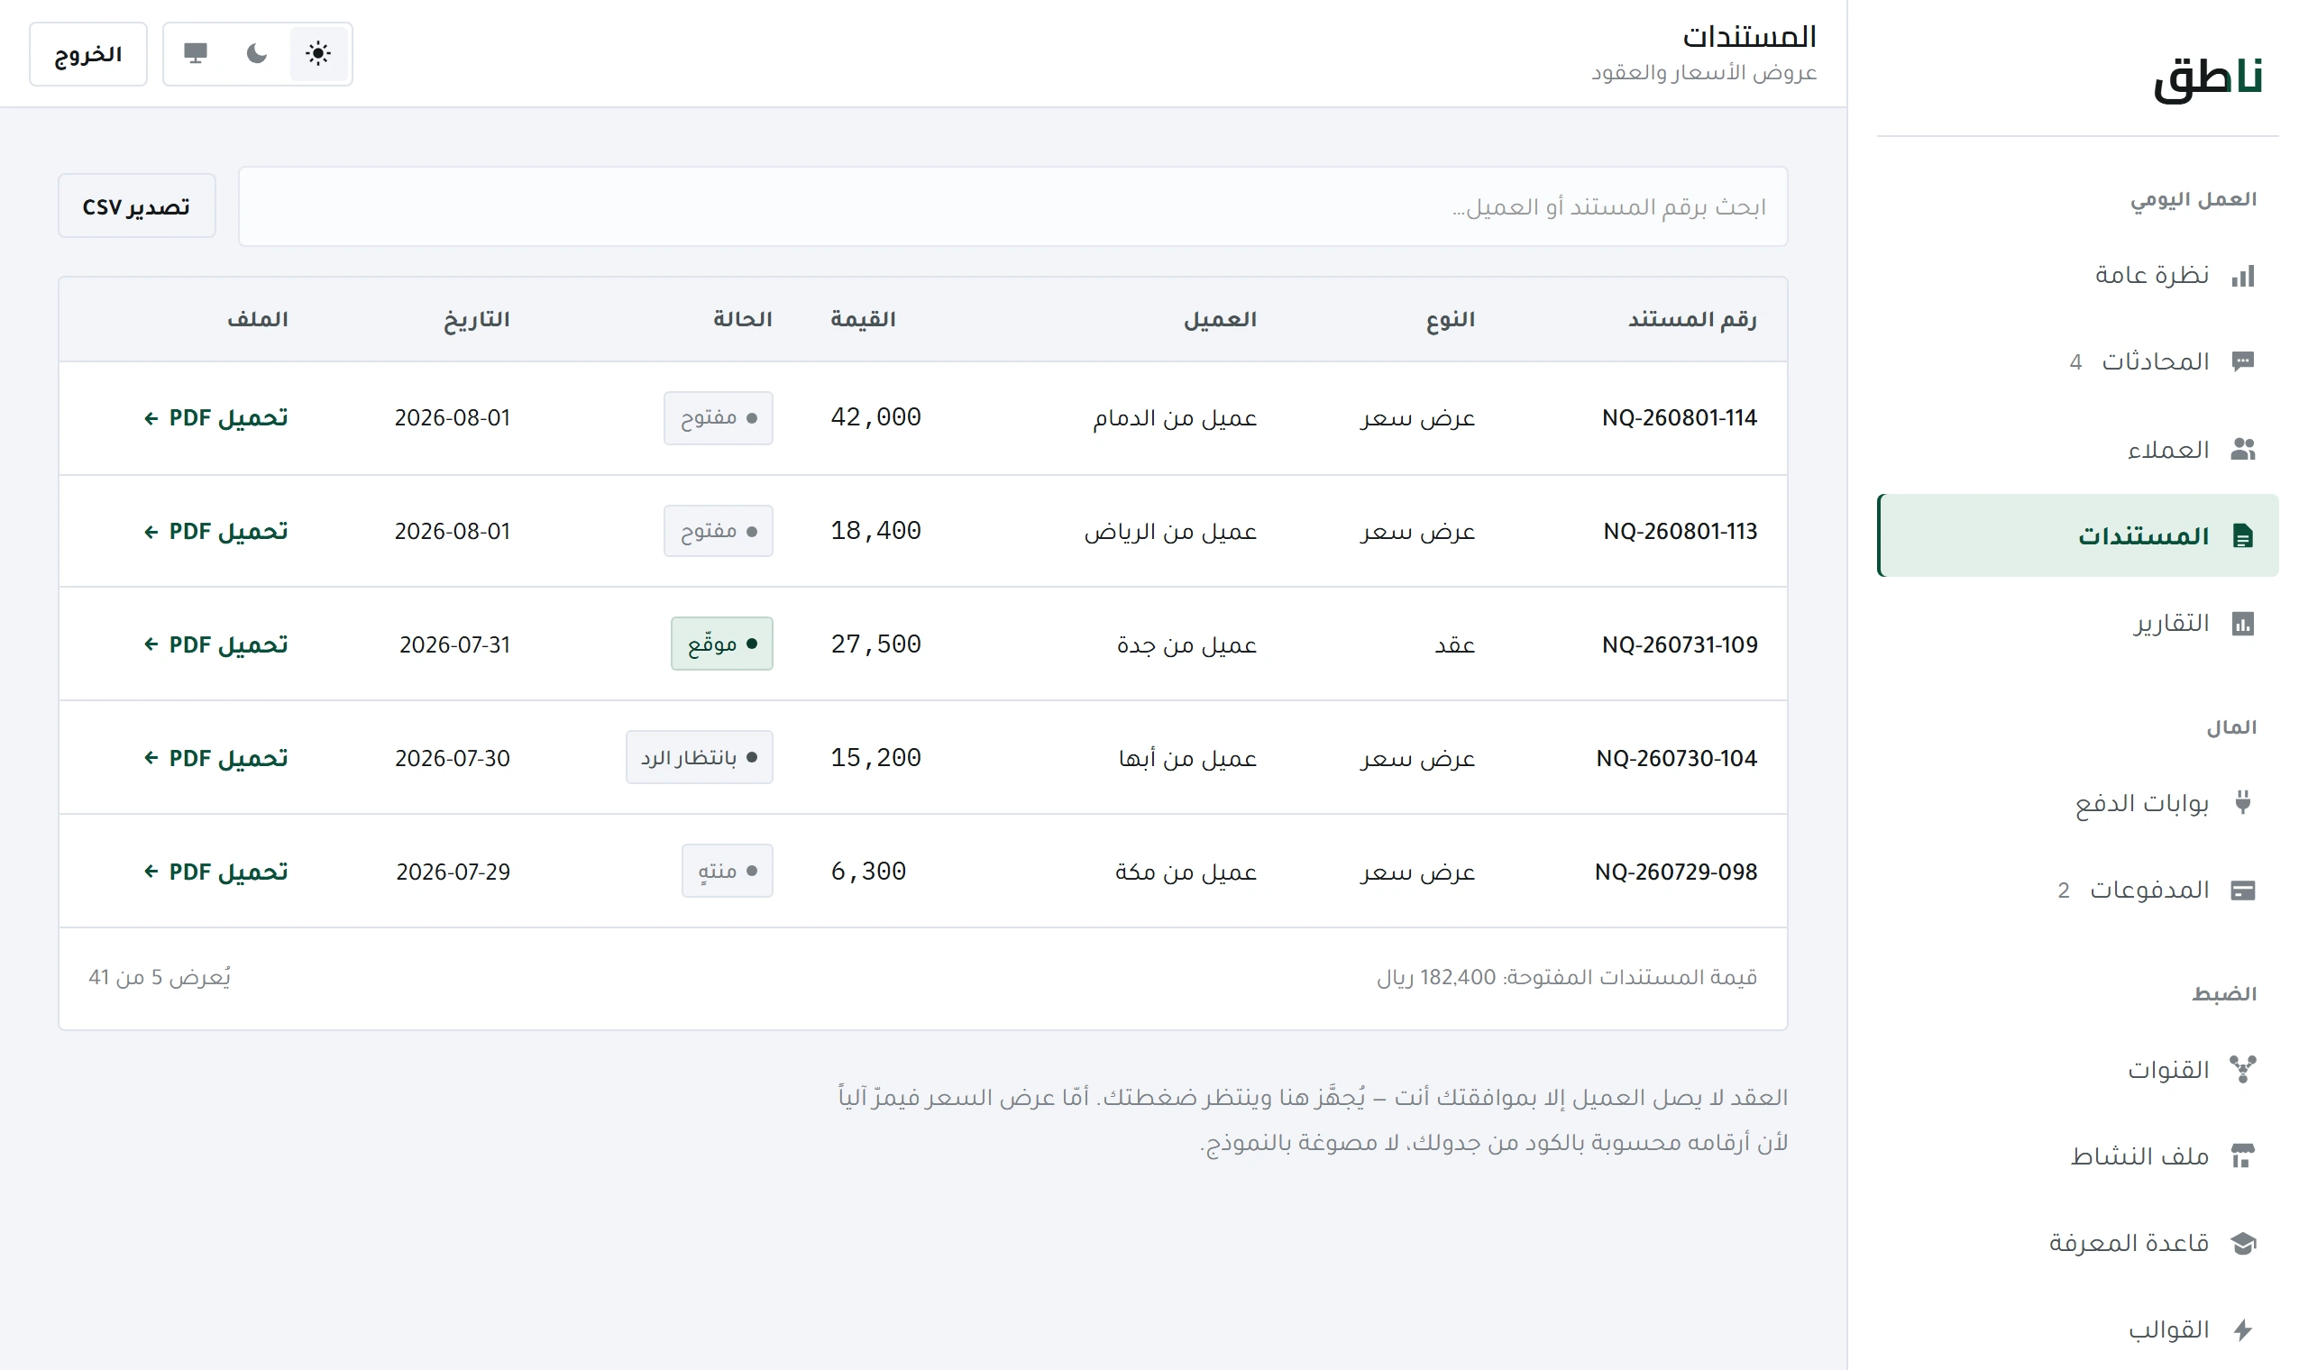Image resolution: width=2308 pixels, height=1370 pixels.
Task: Click the موقّع status badge
Action: pos(722,644)
